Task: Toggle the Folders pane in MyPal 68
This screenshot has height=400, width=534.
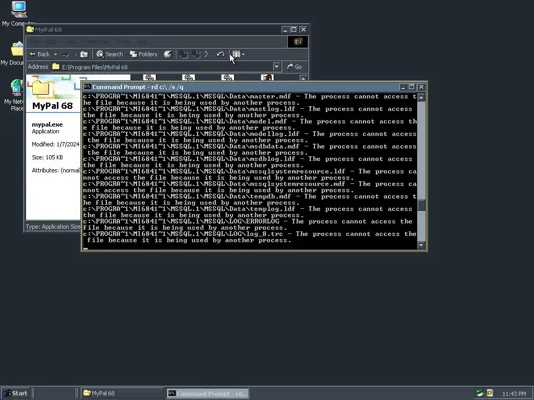Action: 143,54
